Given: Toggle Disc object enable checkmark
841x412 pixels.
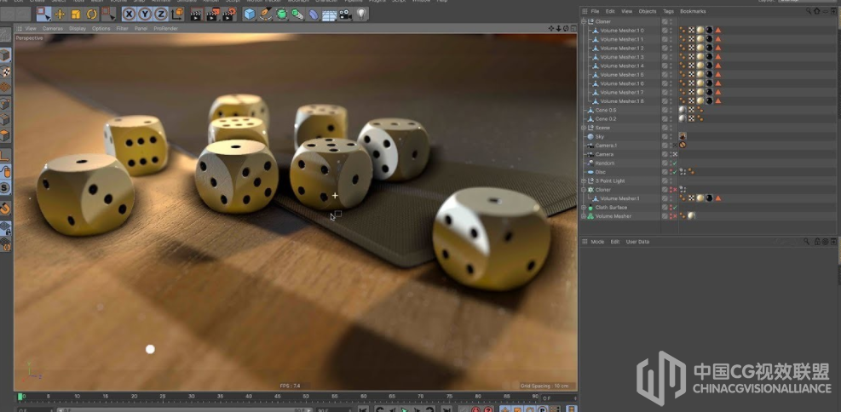Looking at the screenshot, I should click(x=675, y=172).
